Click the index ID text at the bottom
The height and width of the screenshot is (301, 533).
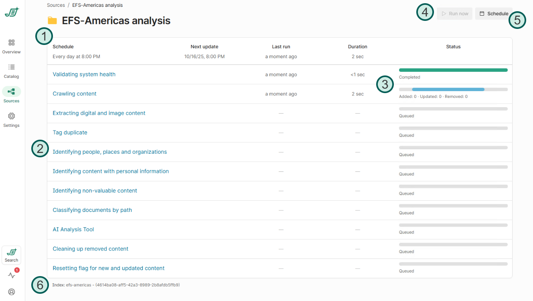(x=116, y=285)
